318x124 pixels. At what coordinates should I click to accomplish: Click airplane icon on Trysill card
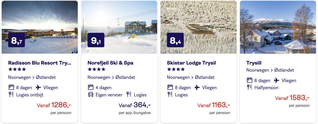pyautogui.click(x=277, y=81)
